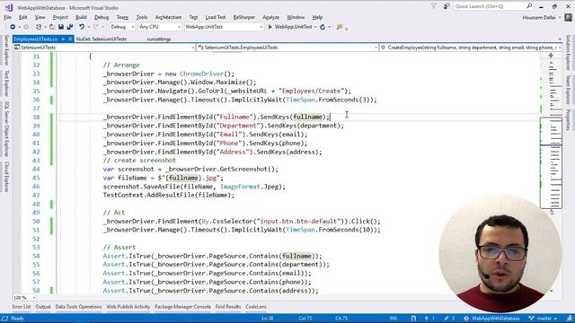Click the notifications filter funnel icon
The height and width of the screenshot is (323, 575).
pyautogui.click(x=434, y=6)
